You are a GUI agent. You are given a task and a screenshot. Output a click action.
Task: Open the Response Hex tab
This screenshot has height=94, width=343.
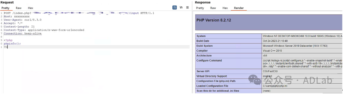click(x=225, y=8)
